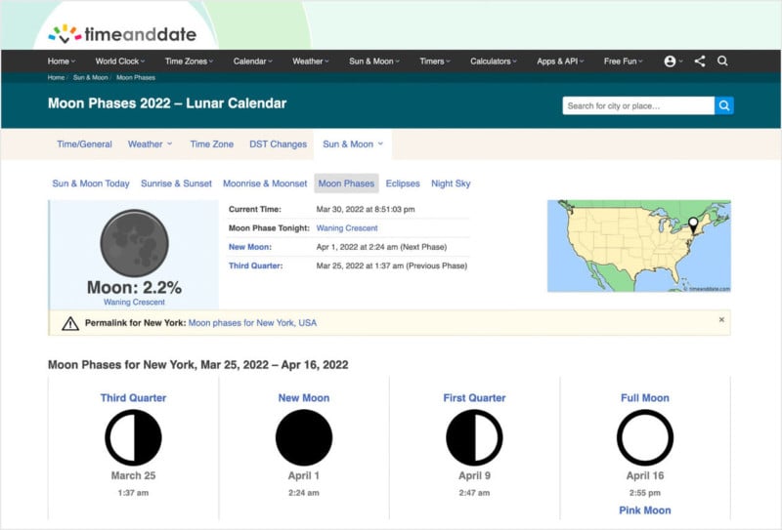782x530 pixels.
Task: Click the share icon in navbar
Action: tap(700, 61)
